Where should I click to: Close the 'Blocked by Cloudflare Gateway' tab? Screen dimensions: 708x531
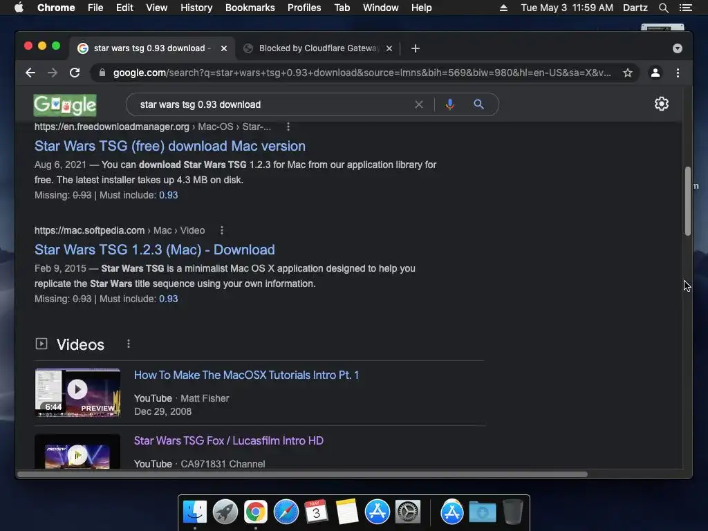tap(389, 48)
